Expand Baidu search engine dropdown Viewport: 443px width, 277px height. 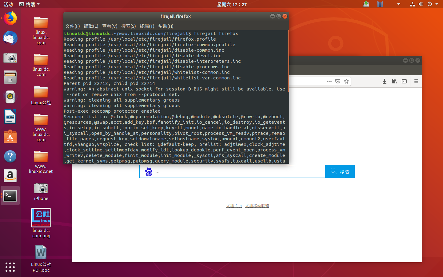point(158,173)
